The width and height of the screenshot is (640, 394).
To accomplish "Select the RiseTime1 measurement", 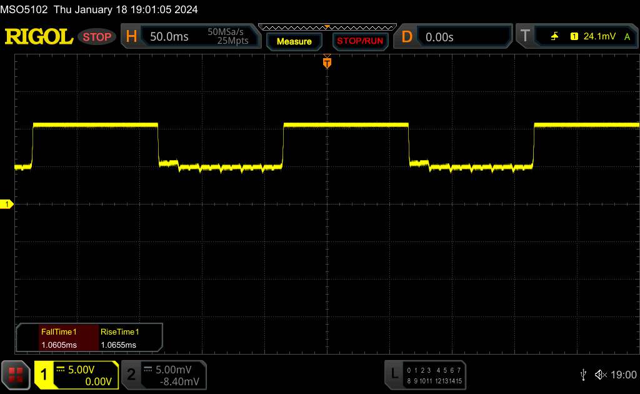I will click(x=119, y=332).
